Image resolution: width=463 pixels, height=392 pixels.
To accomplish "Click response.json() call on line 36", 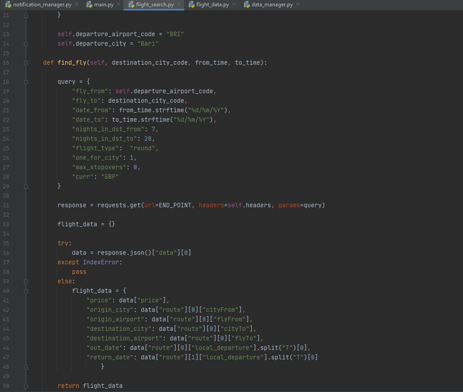I will [124, 253].
